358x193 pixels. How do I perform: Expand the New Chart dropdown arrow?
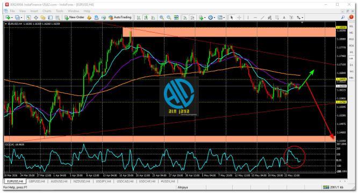(12, 18)
